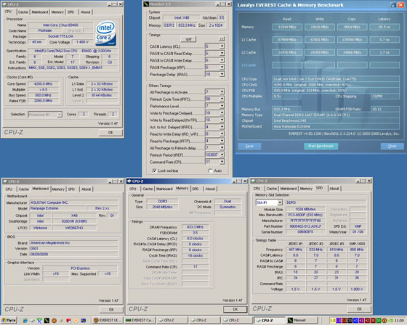
Task: Click OK in the CPU-Z CPU window
Action: click(x=110, y=133)
